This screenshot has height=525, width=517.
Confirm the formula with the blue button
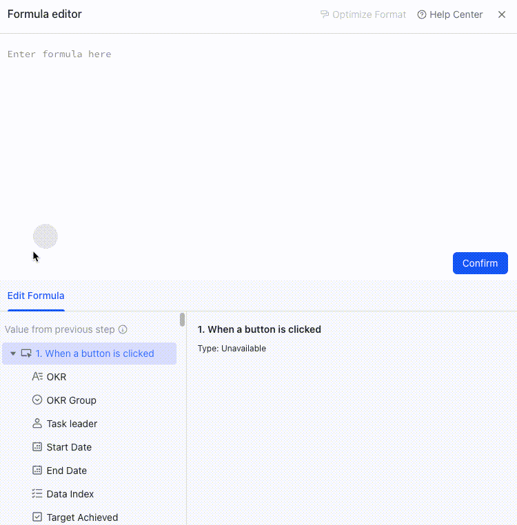(x=480, y=263)
